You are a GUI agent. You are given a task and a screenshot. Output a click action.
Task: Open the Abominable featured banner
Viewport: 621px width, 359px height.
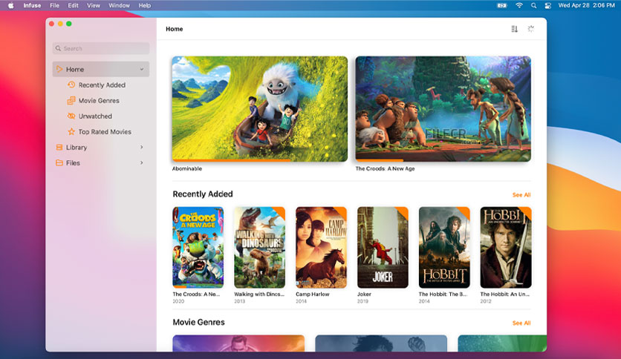click(260, 109)
